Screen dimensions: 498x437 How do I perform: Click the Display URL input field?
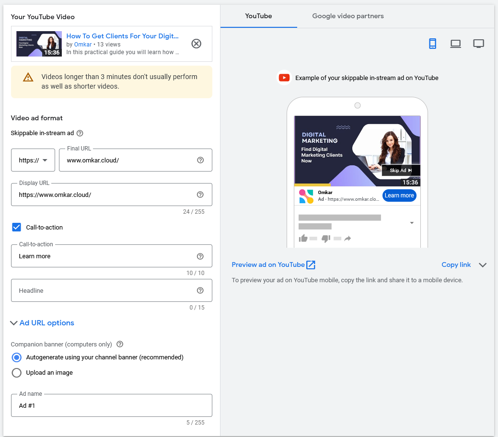pos(112,195)
